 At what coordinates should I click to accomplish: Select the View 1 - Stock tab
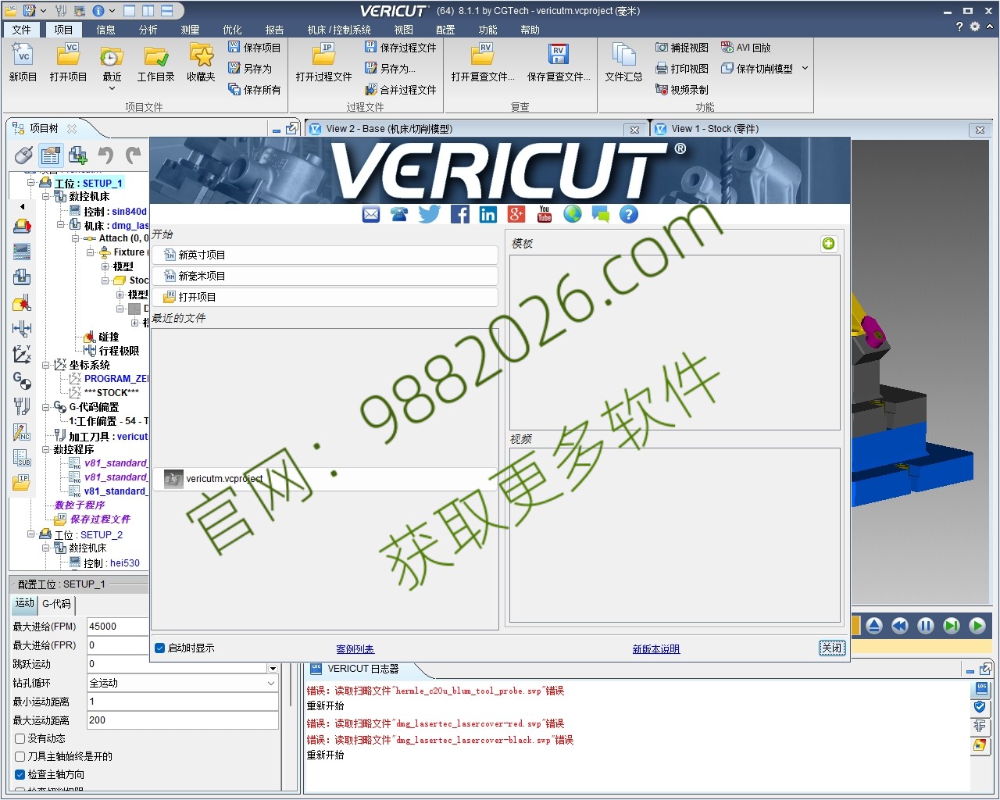(716, 129)
